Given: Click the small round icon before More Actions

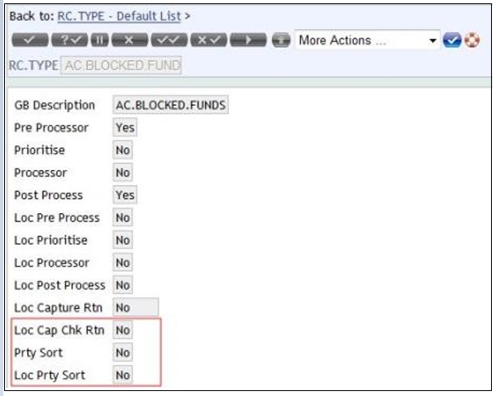Looking at the screenshot, I should 282,41.
